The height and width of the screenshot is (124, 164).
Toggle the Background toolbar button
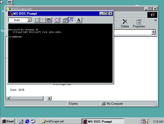tap(71, 20)
